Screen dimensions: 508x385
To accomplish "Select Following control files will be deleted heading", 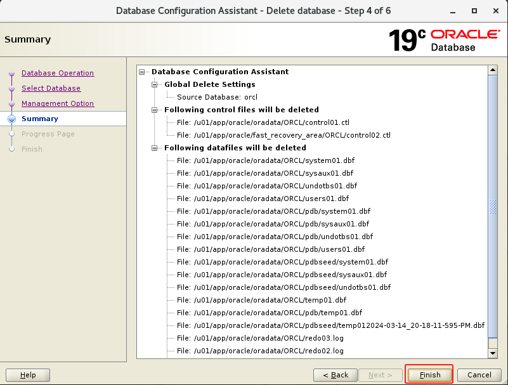I will click(x=242, y=110).
